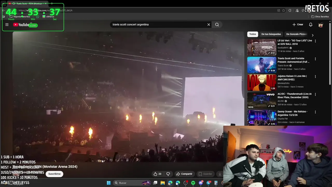Open the notifications bell
Image resolution: width=332 pixels, height=187 pixels.
[x=311, y=24]
